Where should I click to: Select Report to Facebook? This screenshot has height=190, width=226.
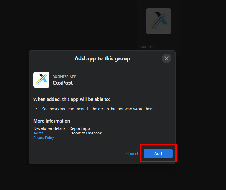(86, 133)
